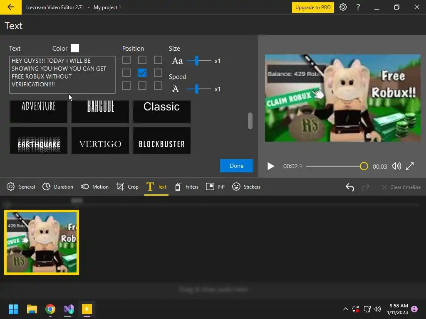Click the video preview image
The image size is (426, 319).
(x=343, y=98)
